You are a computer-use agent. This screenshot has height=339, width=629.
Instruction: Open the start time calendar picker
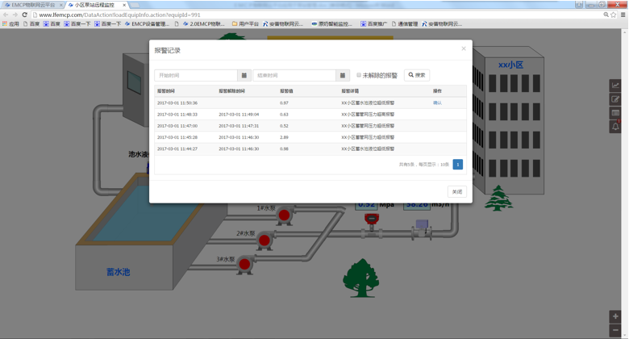point(244,75)
